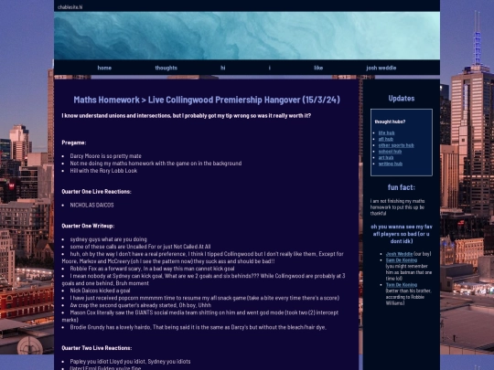Click 'Nick Daicos kicked a goal' bullet

tap(100, 291)
